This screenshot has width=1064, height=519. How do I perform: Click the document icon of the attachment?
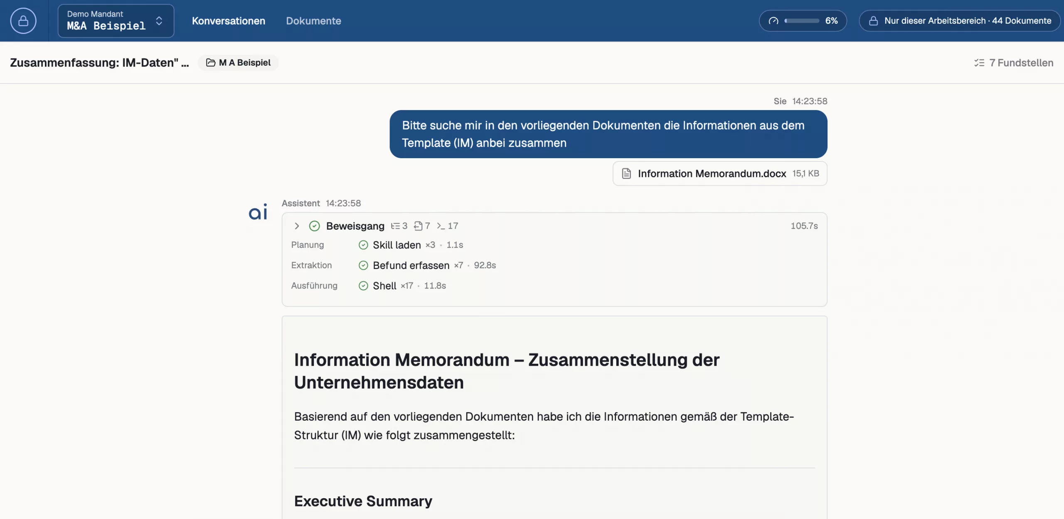click(x=626, y=174)
